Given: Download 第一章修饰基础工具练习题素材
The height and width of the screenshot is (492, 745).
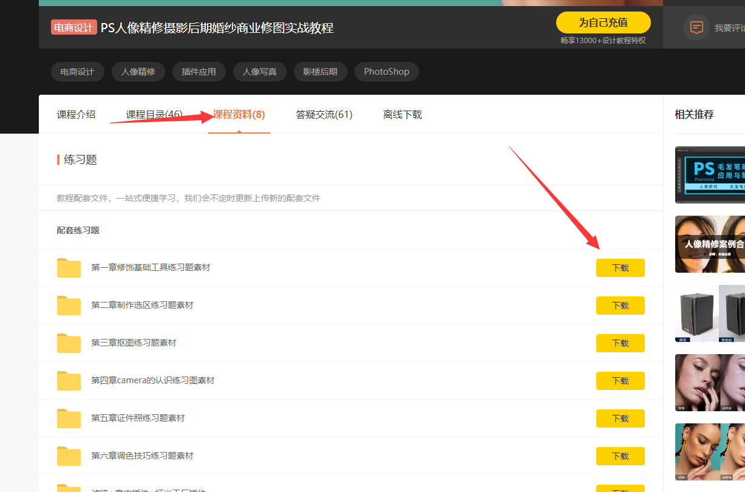Looking at the screenshot, I should pos(620,268).
